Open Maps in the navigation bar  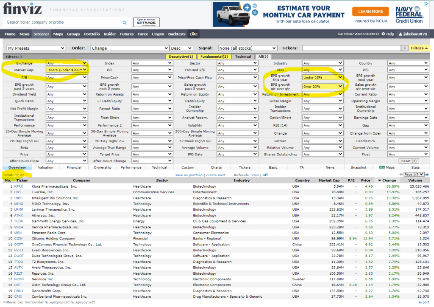(58, 34)
